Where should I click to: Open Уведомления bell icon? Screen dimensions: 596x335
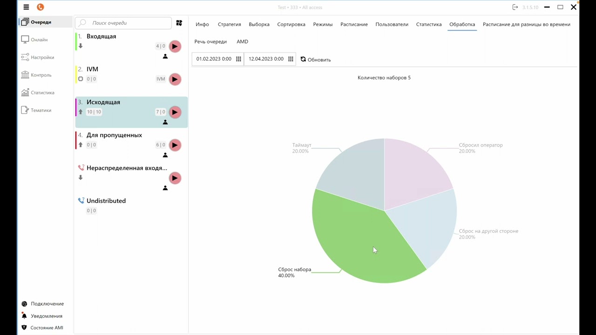tap(24, 316)
